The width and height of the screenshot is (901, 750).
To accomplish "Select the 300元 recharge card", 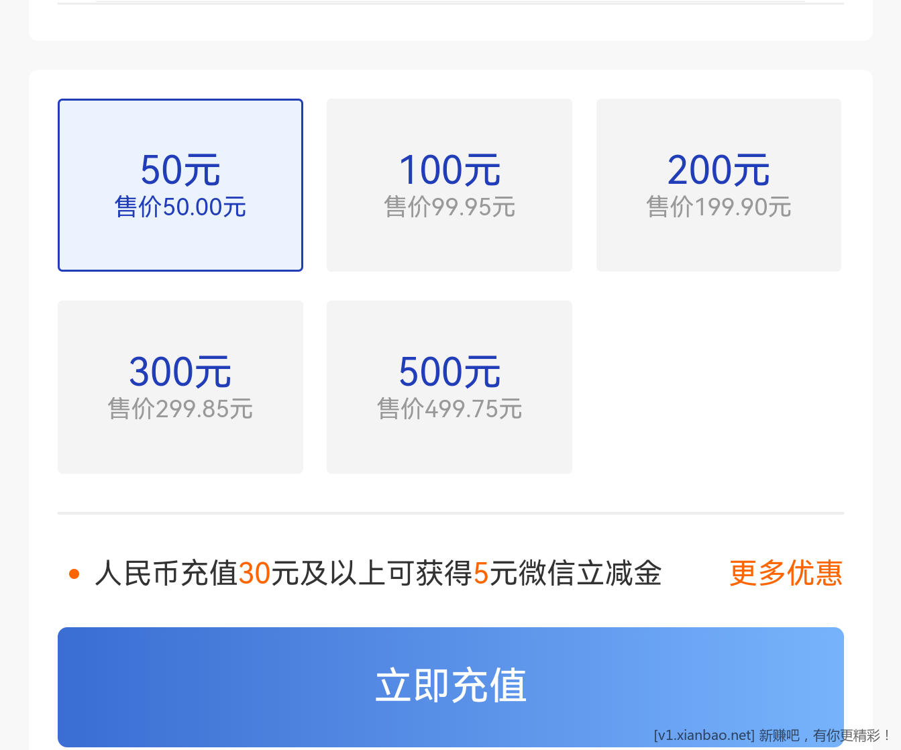I will click(180, 387).
